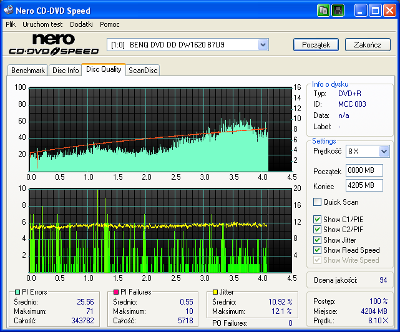
Task: Click PI Failures Maksimum value 10
Action: pos(189,311)
